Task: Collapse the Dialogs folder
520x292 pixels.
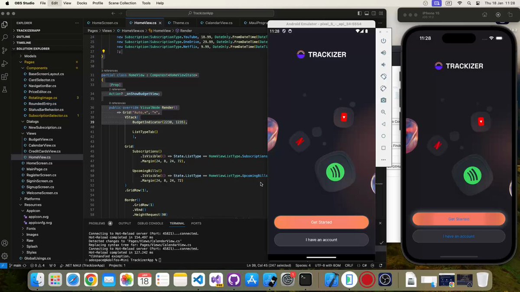Action: pos(32,122)
